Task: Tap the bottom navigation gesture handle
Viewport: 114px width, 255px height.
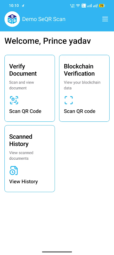Action: [x=57, y=252]
